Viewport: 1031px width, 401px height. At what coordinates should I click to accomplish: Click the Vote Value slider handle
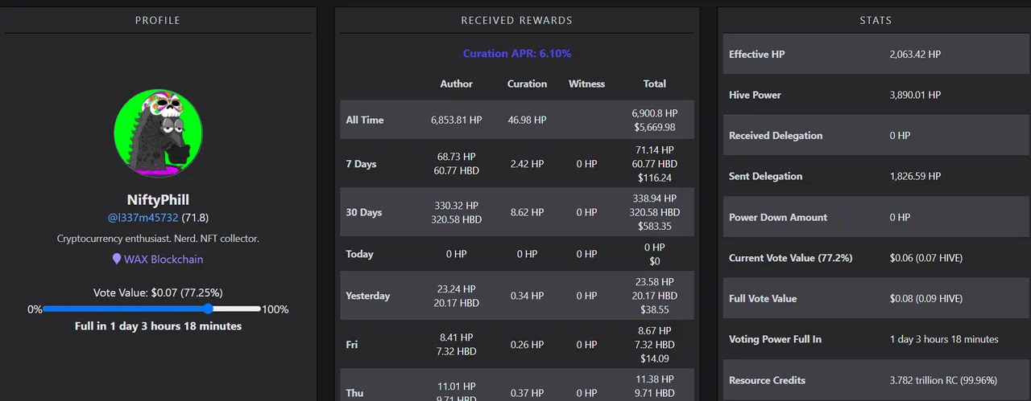coord(208,309)
